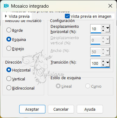Decrease Desplazamiento horizontal with down arrow
The width and height of the screenshot is (117, 118).
[103, 30]
